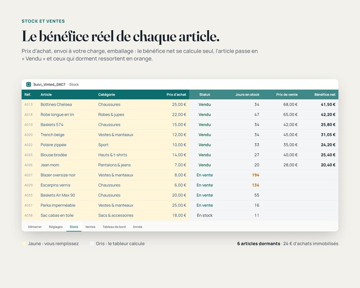Click the 6 articles dormants summary
Viewport: 360px width, 288px height.
[x=258, y=244]
